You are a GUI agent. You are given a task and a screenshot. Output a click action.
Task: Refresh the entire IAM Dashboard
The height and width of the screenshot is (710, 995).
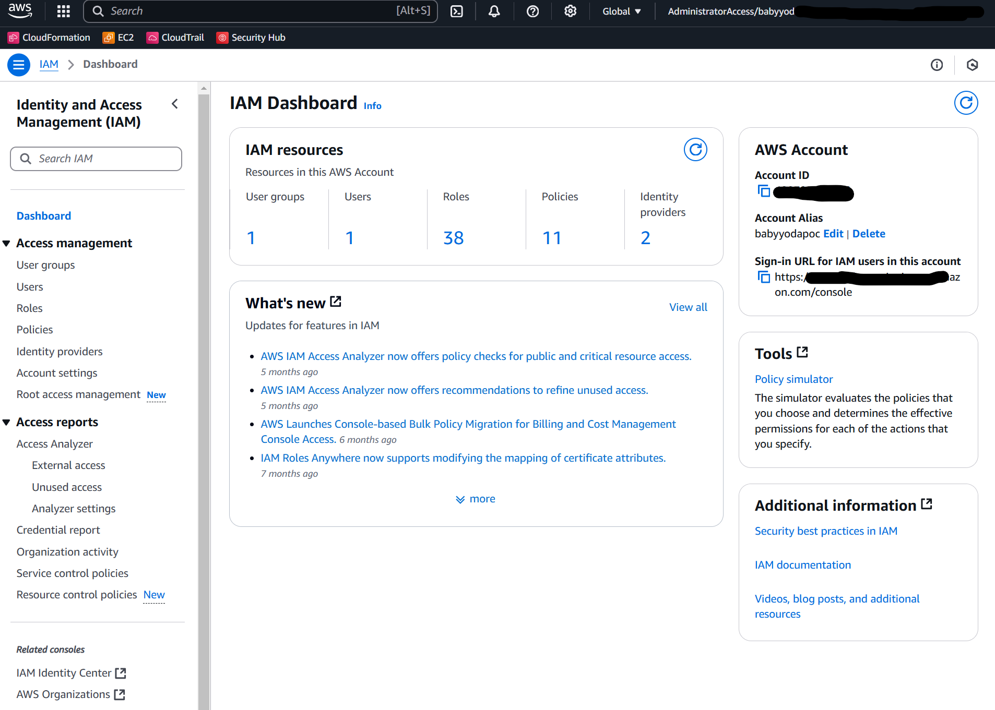click(x=966, y=103)
